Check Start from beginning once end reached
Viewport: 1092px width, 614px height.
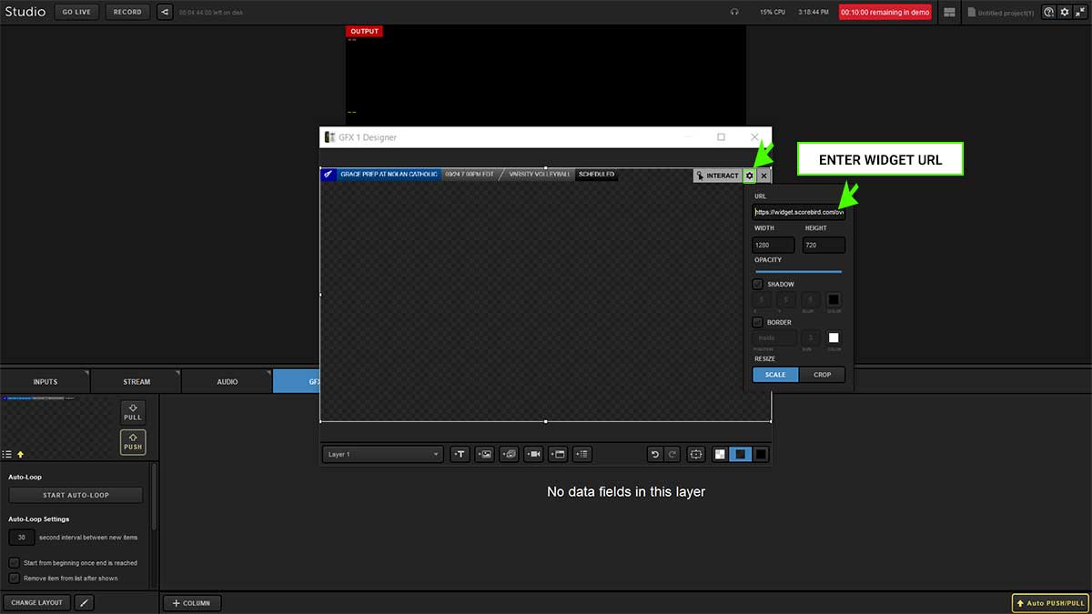[14, 563]
